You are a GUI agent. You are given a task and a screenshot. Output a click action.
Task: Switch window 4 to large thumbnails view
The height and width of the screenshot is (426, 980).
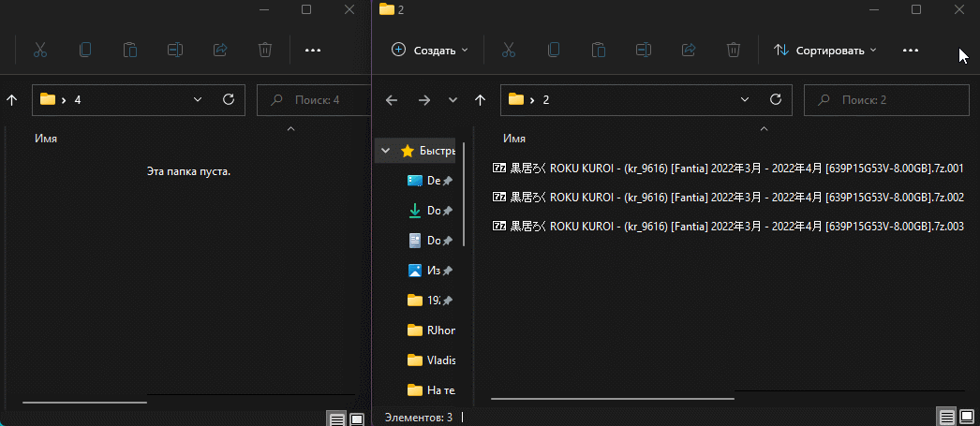click(x=357, y=419)
